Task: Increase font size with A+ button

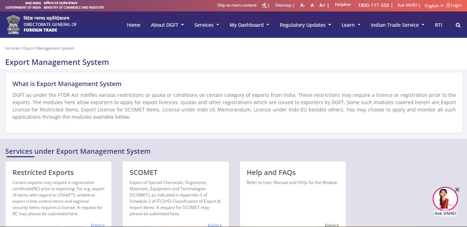Action: [x=322, y=5]
